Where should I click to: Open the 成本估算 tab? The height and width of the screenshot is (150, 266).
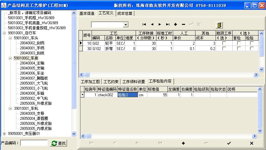pyautogui.click(x=125, y=14)
